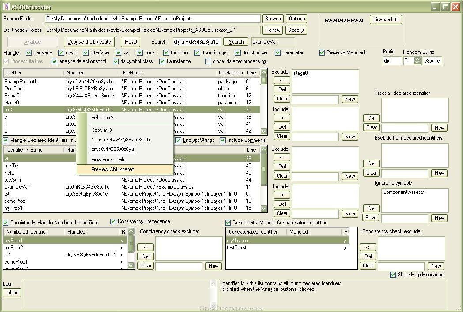
Task: Select the someProp string identifier row
Action: pos(132,201)
